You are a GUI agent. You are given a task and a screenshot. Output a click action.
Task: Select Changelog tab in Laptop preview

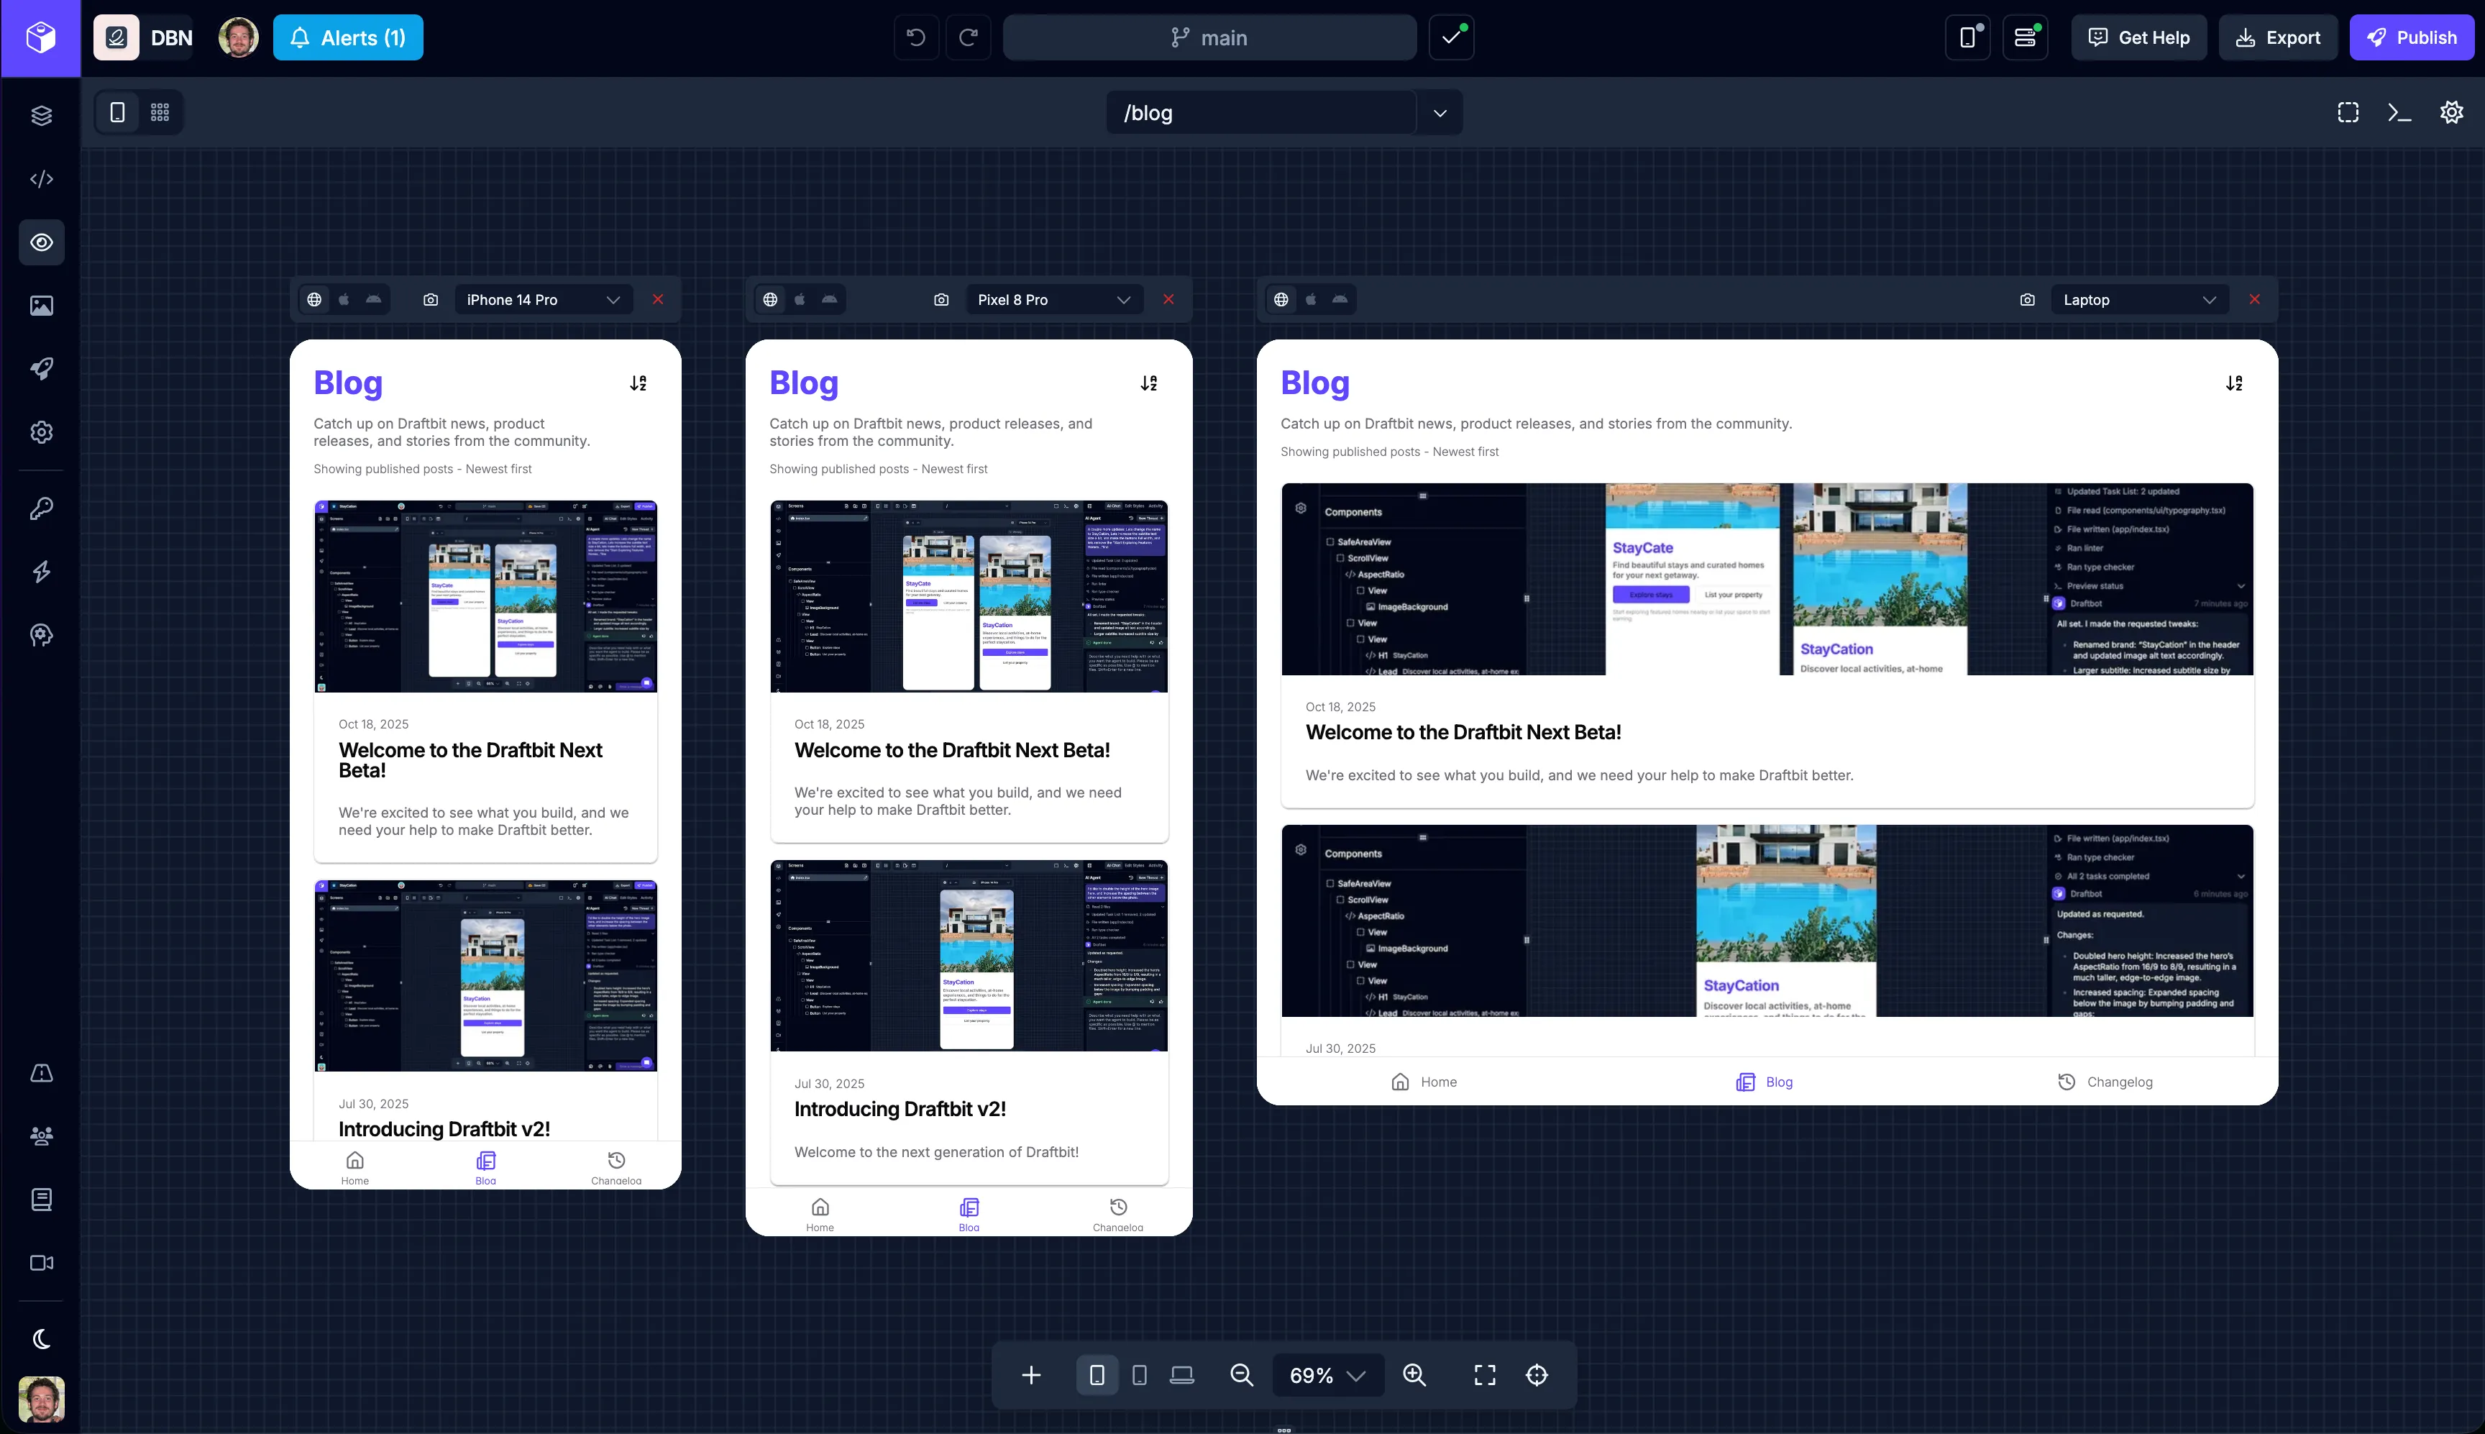[2105, 1082]
